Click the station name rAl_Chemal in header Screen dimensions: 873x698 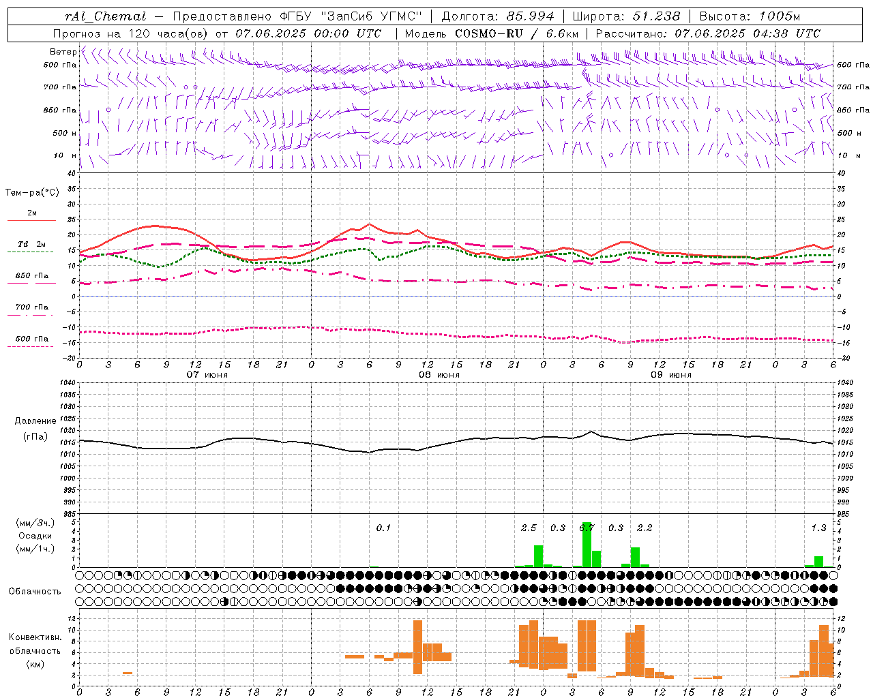tap(106, 16)
